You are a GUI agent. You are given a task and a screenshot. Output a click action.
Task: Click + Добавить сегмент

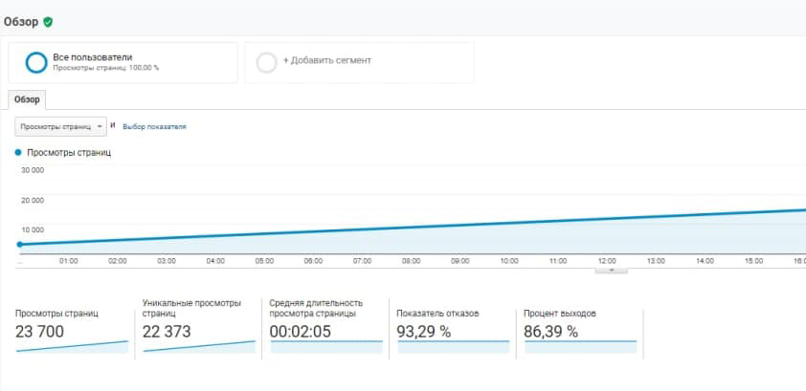tap(327, 60)
